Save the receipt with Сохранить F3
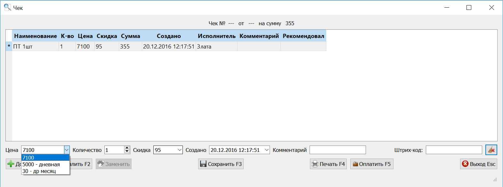The width and height of the screenshot is (503, 187). pyautogui.click(x=221, y=164)
